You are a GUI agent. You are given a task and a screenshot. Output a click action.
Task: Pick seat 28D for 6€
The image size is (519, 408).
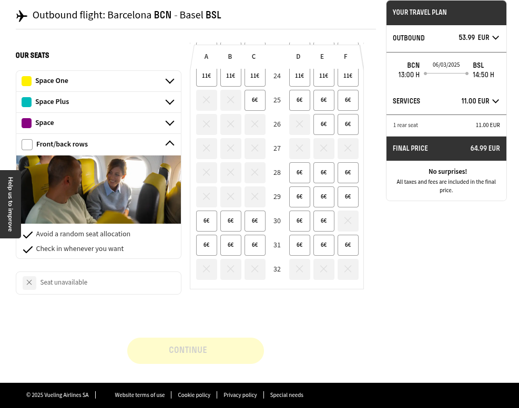tap(300, 173)
